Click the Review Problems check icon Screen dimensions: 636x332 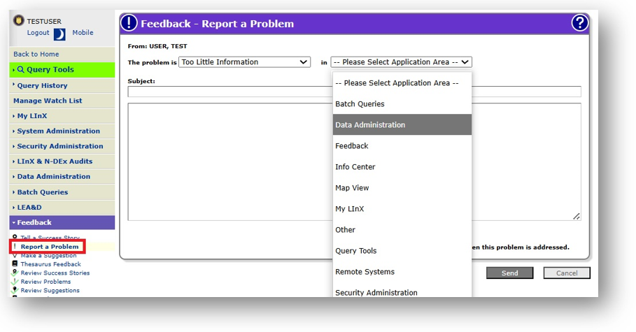(15, 282)
